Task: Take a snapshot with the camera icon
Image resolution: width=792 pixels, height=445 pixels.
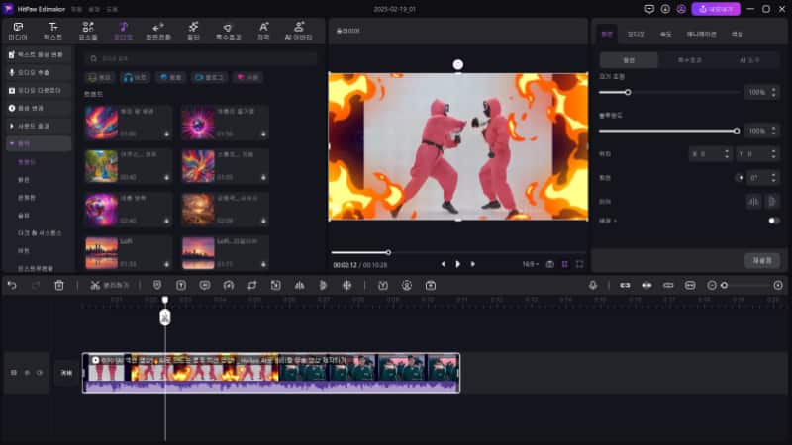Action: (x=549, y=264)
